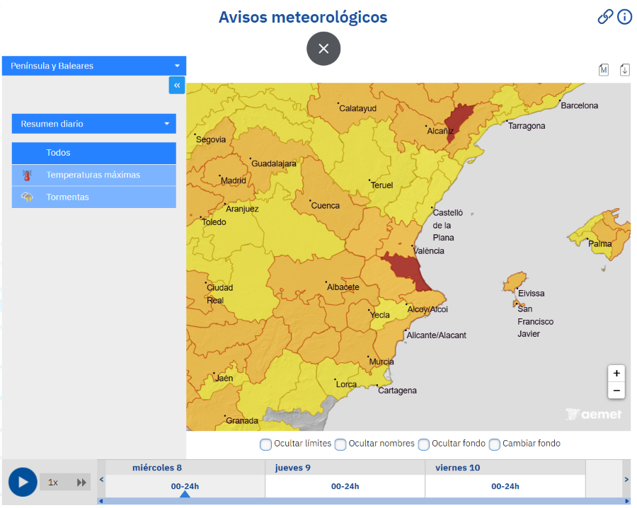
Task: Select the Todos warning filter
Action: click(x=94, y=153)
